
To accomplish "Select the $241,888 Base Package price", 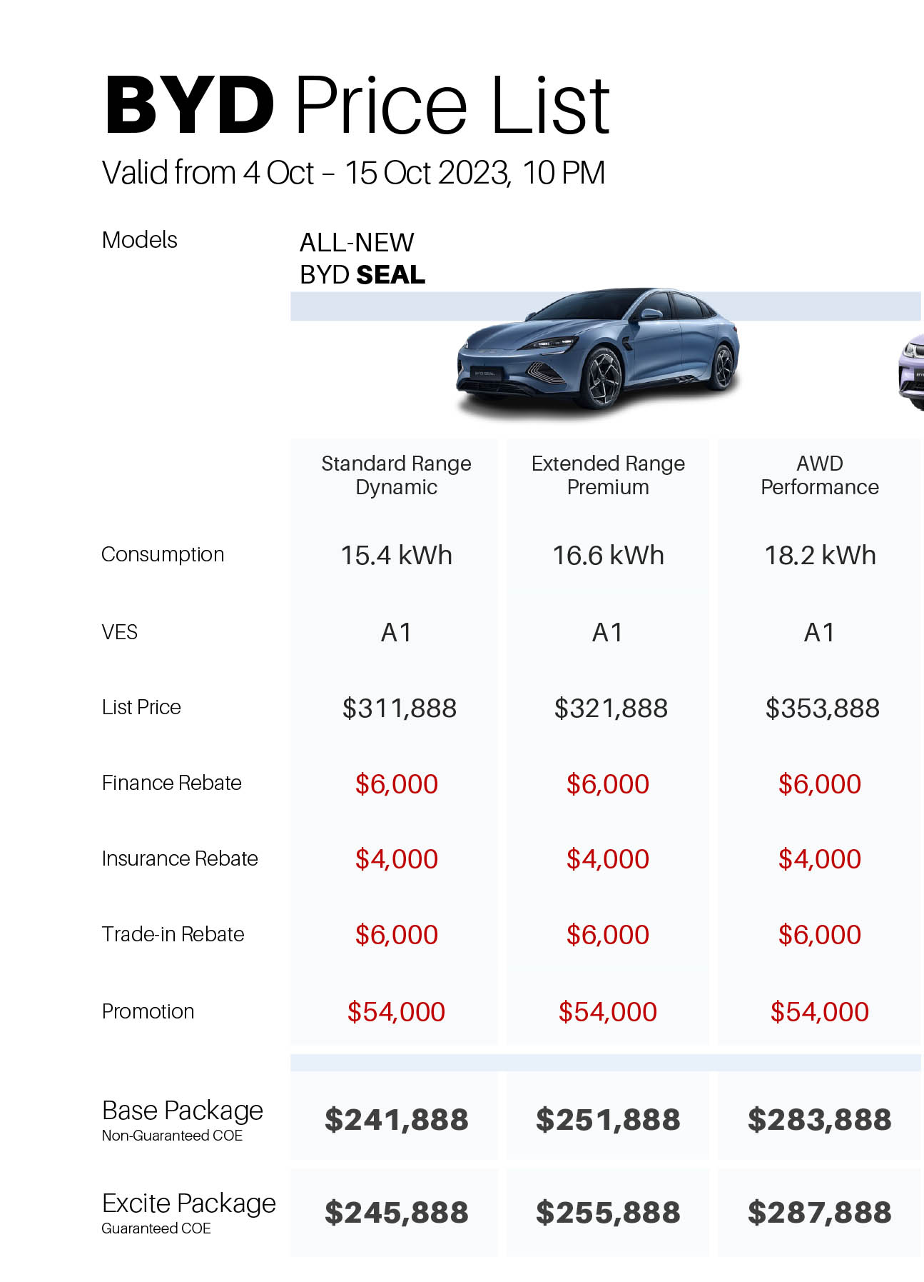I will (x=396, y=1120).
